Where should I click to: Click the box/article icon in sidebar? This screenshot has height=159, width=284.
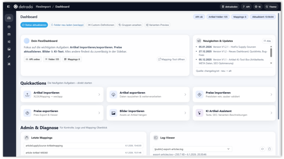[x=9, y=27]
